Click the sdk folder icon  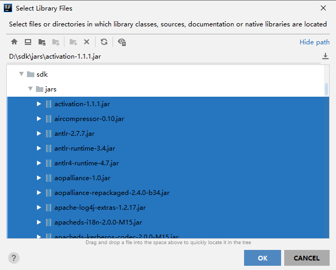tap(31, 75)
